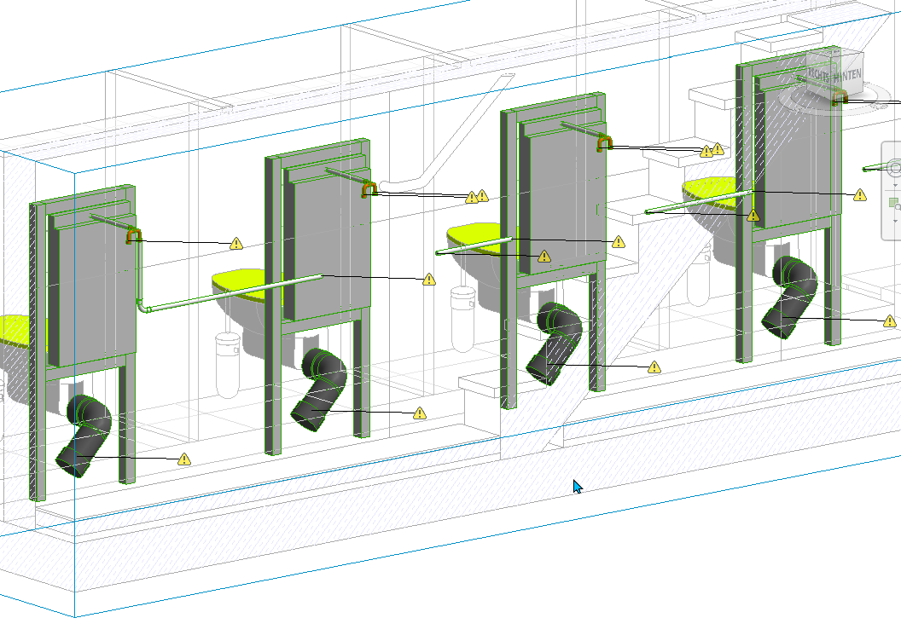Viewport: 901px width, 641px height.
Task: Expand the steering wheel options dropdown arrow
Action: point(894,185)
